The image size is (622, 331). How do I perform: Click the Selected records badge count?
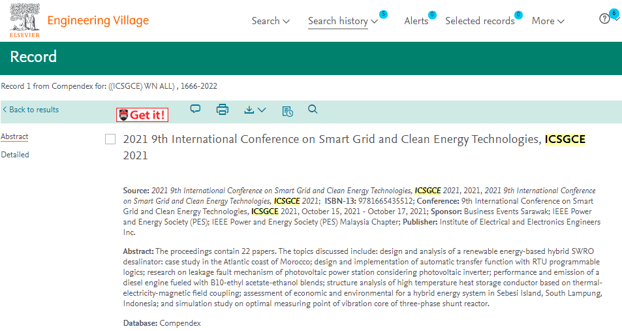pyautogui.click(x=518, y=14)
